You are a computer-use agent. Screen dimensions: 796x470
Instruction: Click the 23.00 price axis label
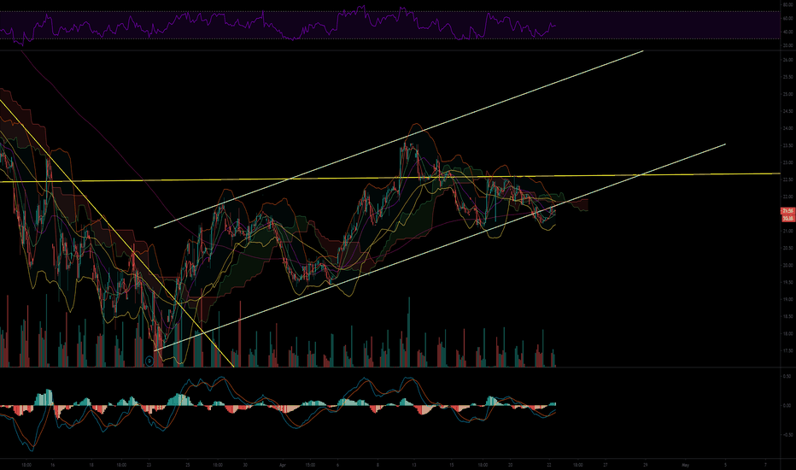pos(787,162)
